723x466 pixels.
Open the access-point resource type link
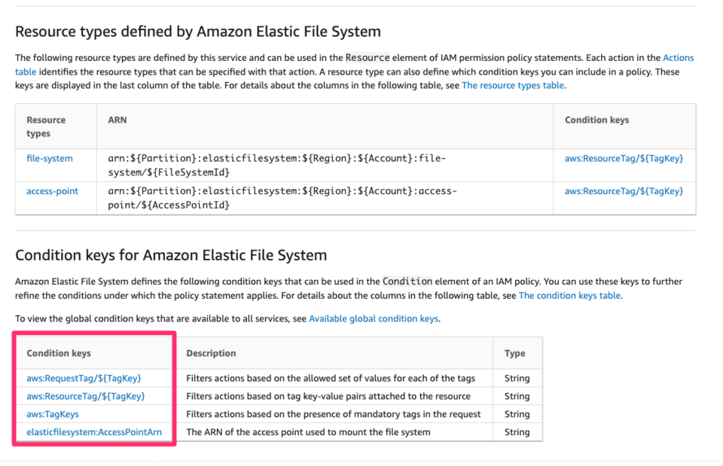click(x=52, y=190)
